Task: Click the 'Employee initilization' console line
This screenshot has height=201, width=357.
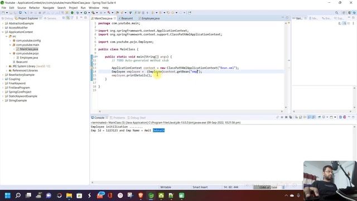Action: (117, 127)
